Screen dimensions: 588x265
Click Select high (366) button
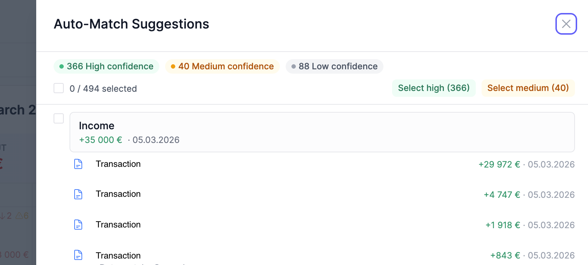433,88
